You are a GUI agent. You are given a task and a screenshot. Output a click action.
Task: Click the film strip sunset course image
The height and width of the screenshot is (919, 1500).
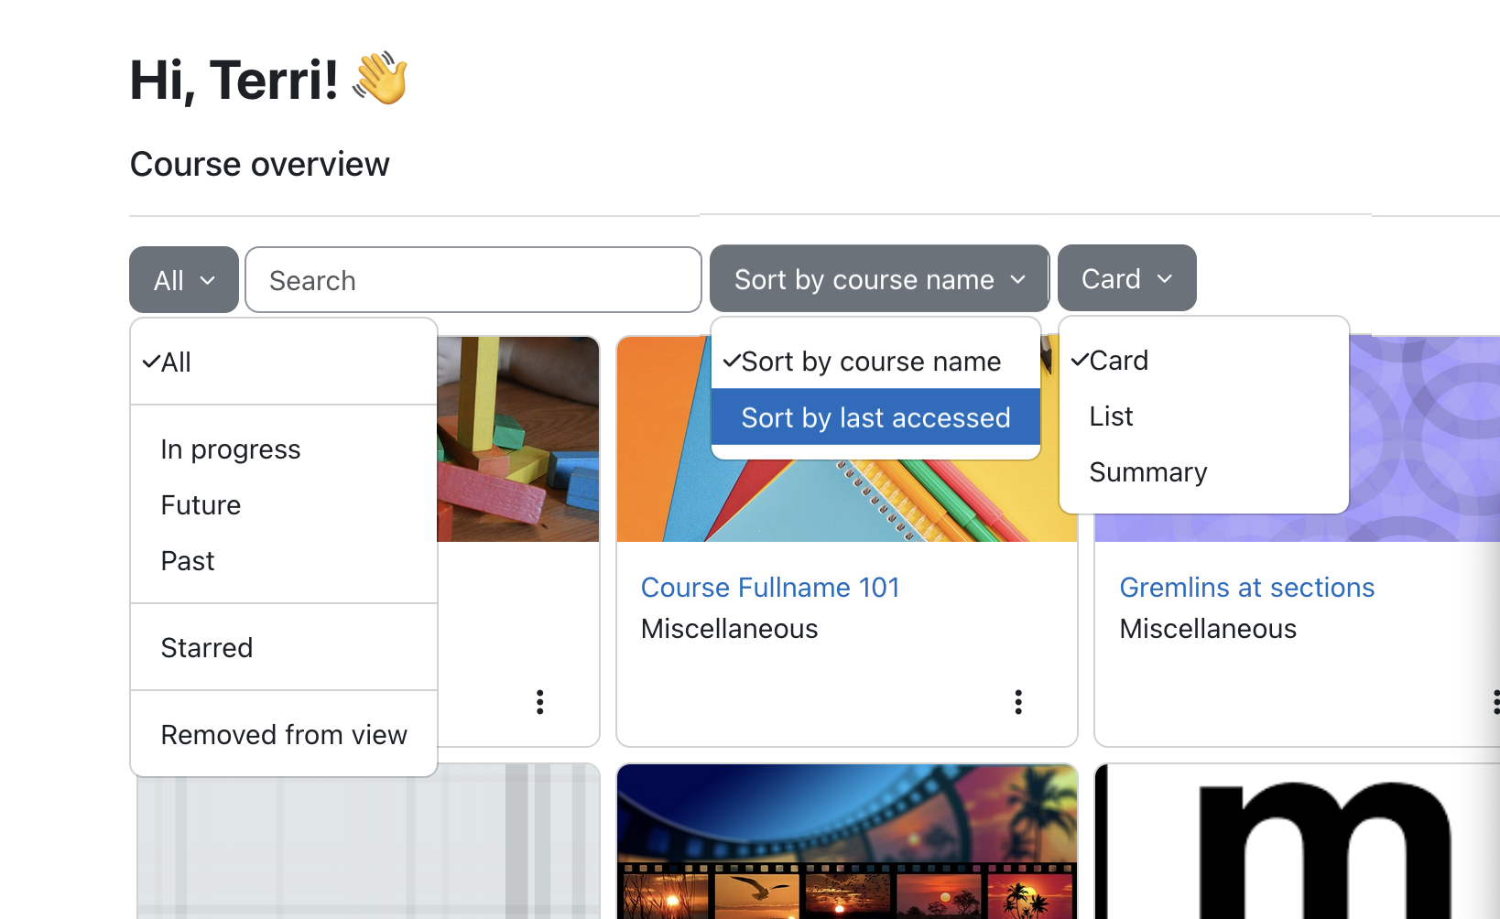pyautogui.click(x=847, y=842)
